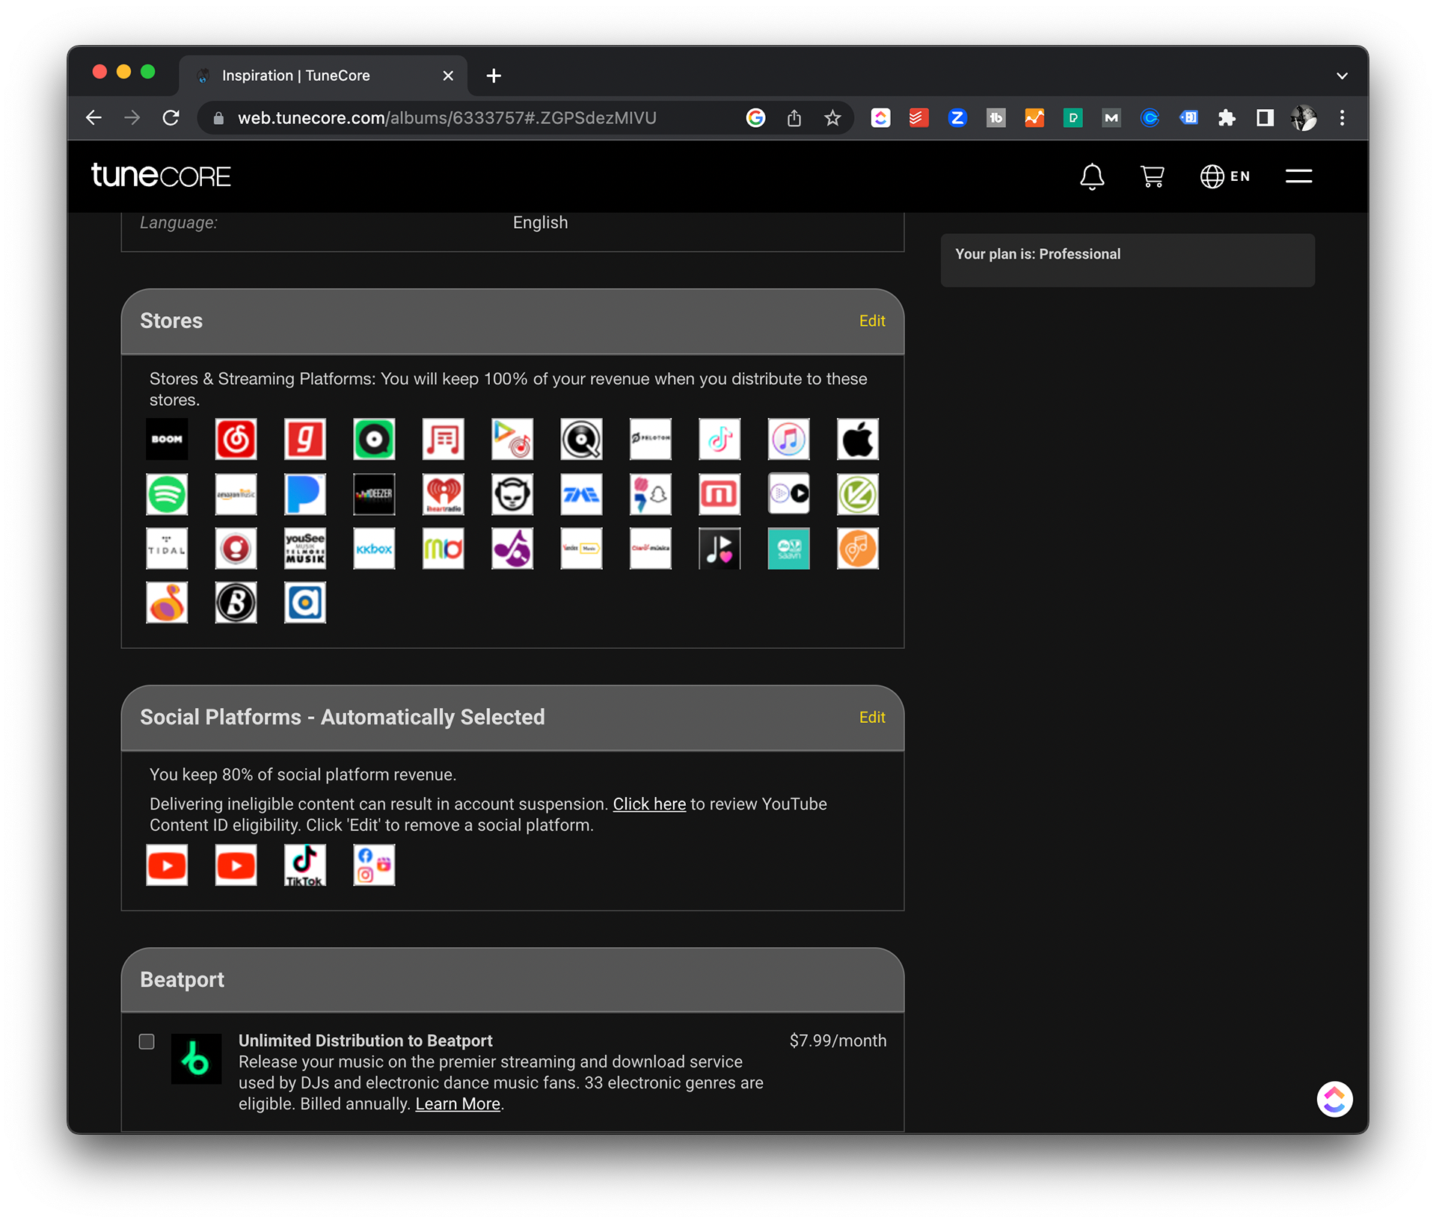This screenshot has width=1436, height=1223.
Task: Open the hamburger navigation menu
Action: click(1298, 176)
